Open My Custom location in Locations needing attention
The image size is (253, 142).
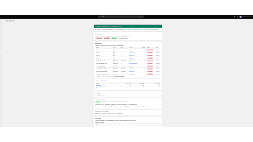point(100,88)
